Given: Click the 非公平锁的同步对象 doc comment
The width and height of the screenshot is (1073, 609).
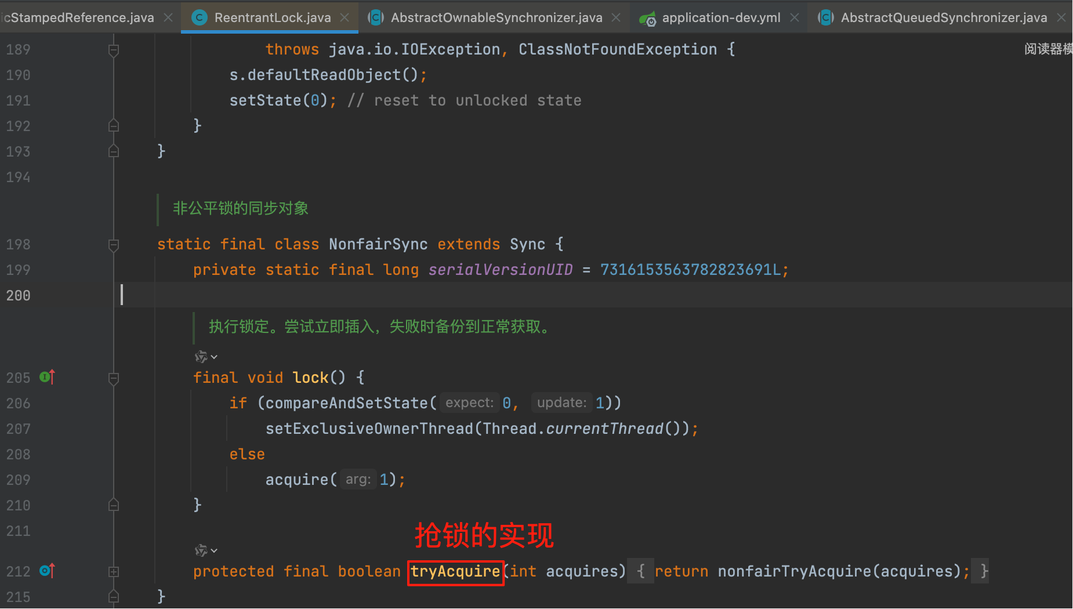Looking at the screenshot, I should [241, 208].
